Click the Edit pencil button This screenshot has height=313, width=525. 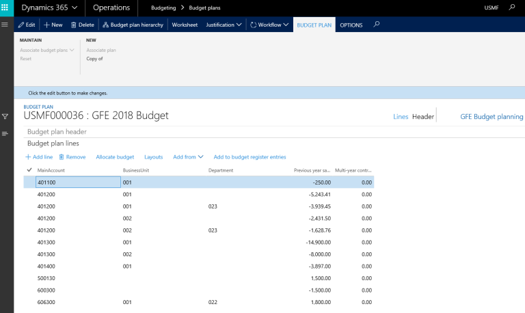[x=27, y=25]
